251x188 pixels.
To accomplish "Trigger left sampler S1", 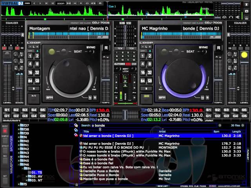I will pos(7,110).
